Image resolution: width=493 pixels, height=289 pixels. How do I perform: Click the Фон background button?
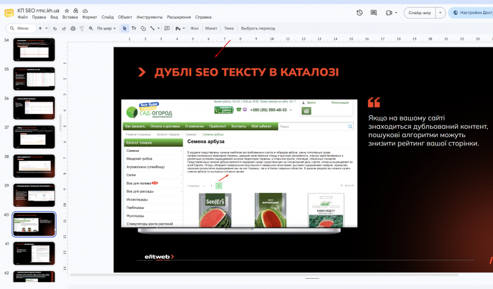point(195,28)
